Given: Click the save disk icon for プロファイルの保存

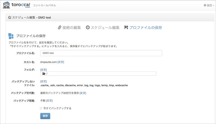Looking at the screenshot, I should tap(126, 27).
